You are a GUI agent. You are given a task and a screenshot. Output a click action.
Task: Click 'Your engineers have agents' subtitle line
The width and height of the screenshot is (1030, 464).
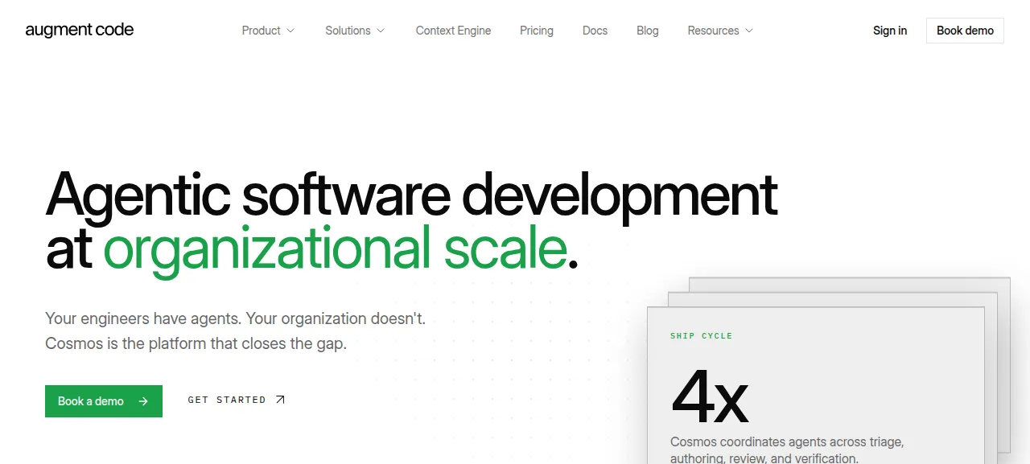click(x=235, y=318)
